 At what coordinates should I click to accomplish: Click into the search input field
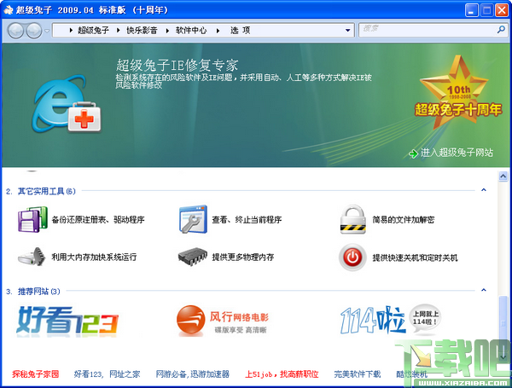click(x=428, y=30)
